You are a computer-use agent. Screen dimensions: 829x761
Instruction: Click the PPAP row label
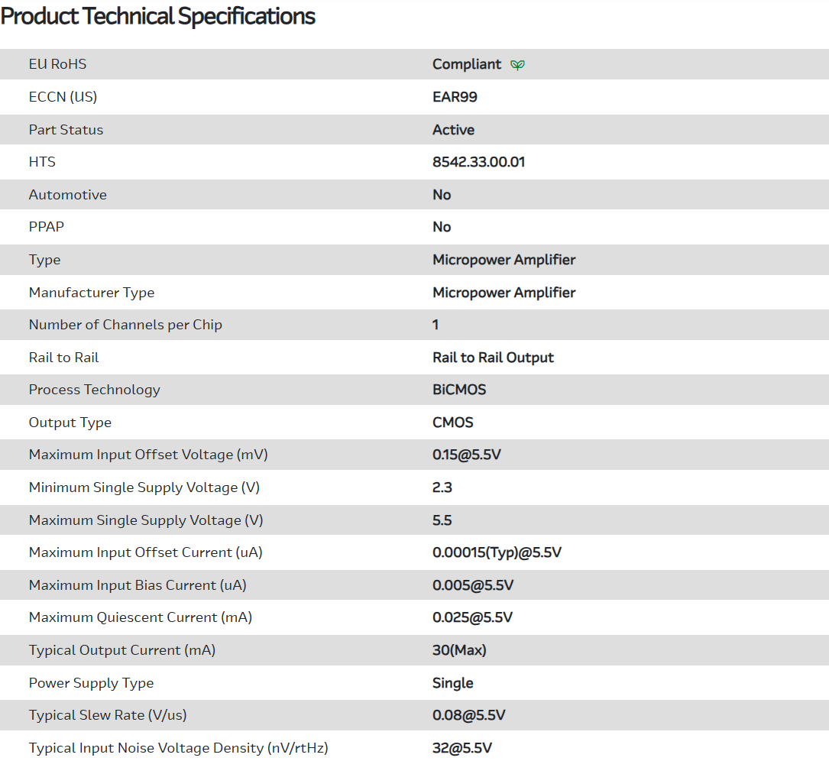(x=47, y=227)
